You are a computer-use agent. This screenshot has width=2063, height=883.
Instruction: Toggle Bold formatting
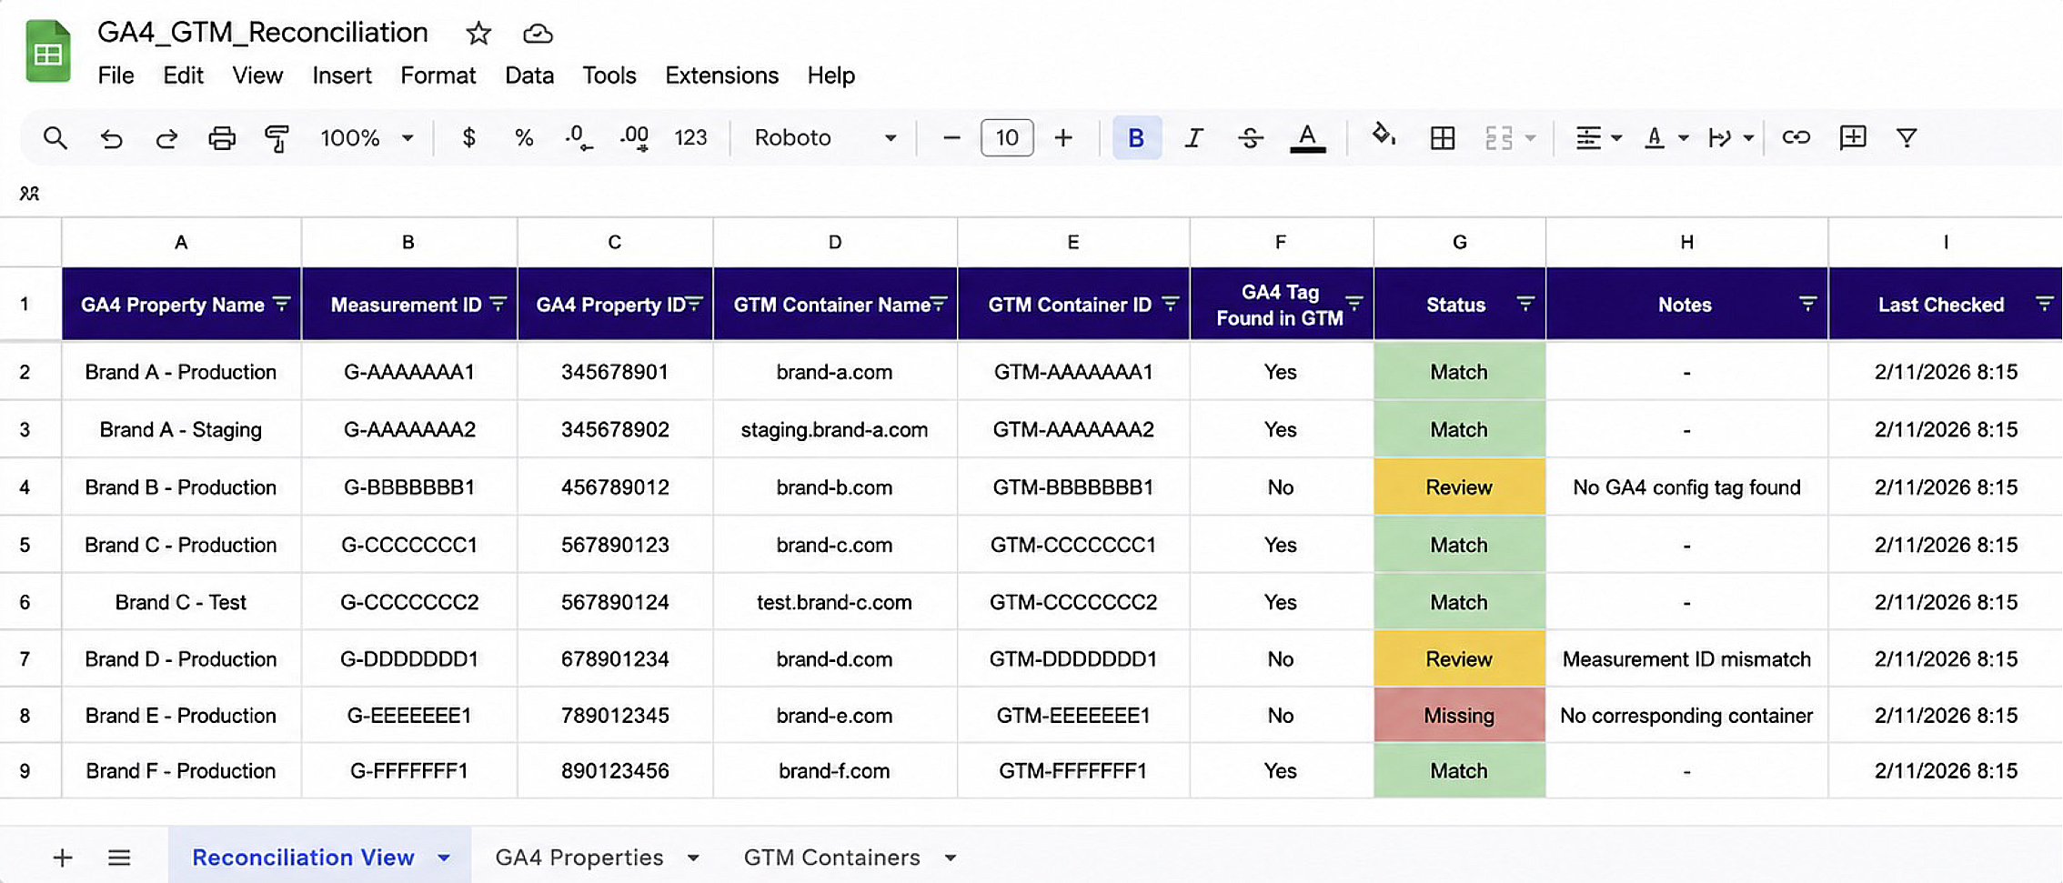tap(1136, 137)
